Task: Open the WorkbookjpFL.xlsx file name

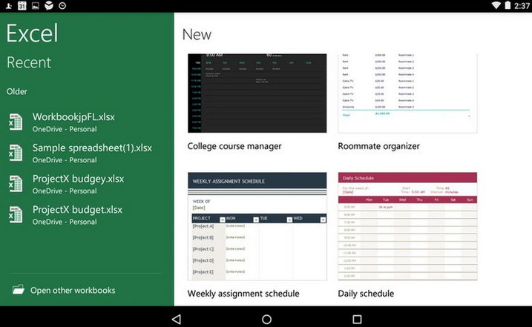Action: click(73, 117)
